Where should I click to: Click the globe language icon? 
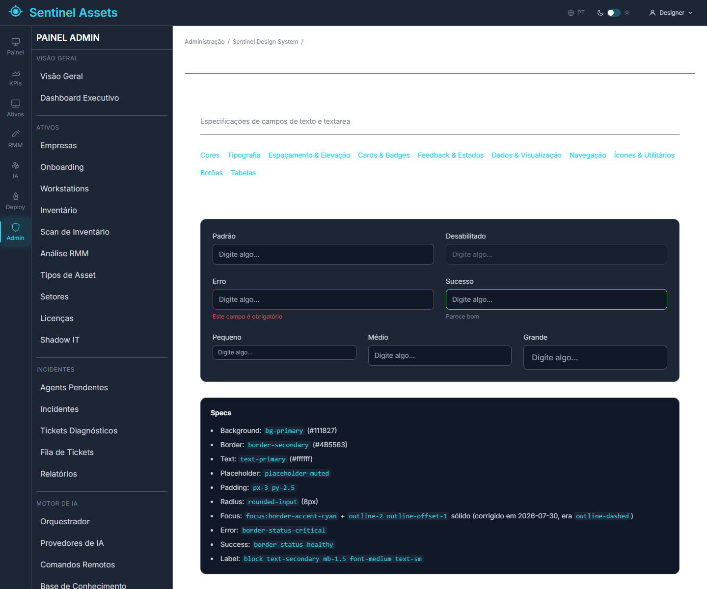click(571, 13)
